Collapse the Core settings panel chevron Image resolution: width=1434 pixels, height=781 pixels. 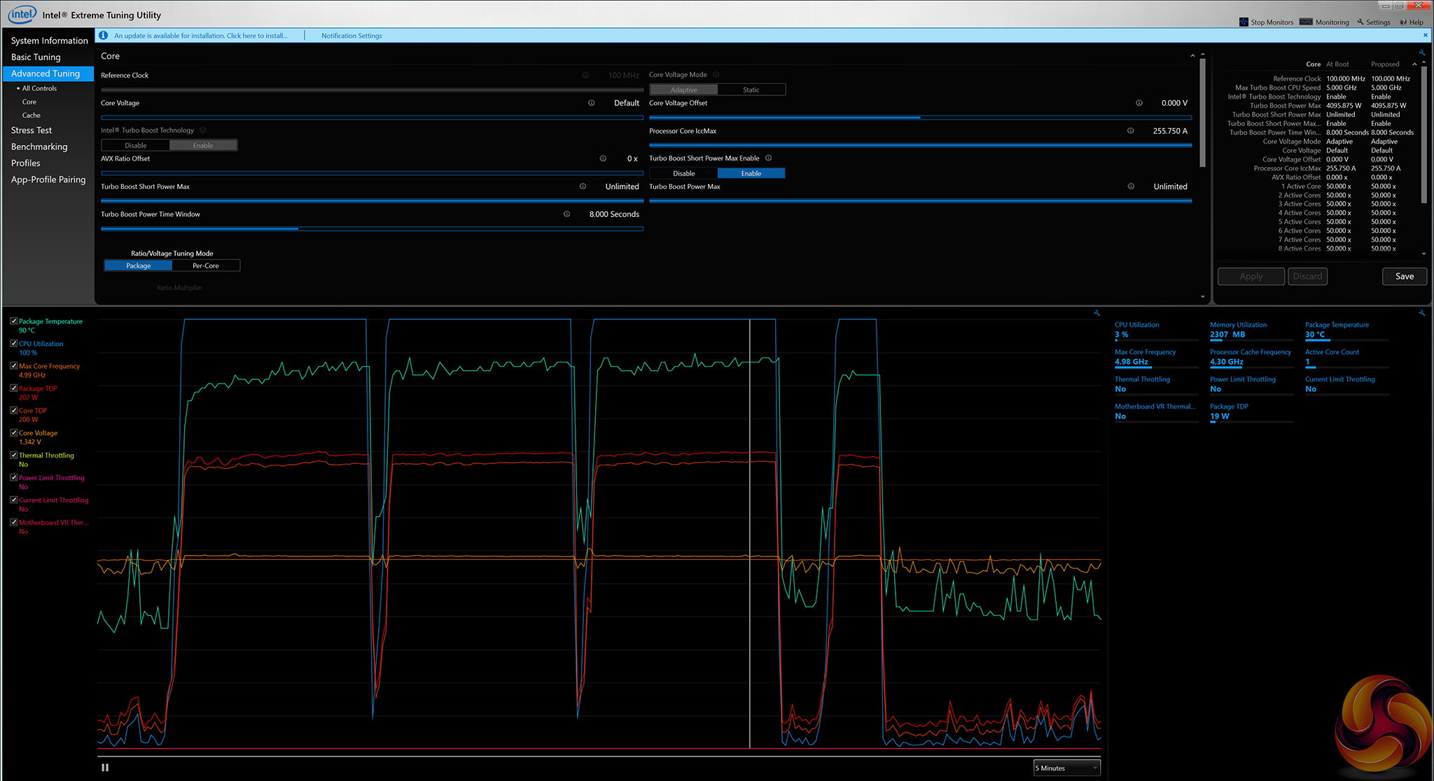(x=1192, y=56)
